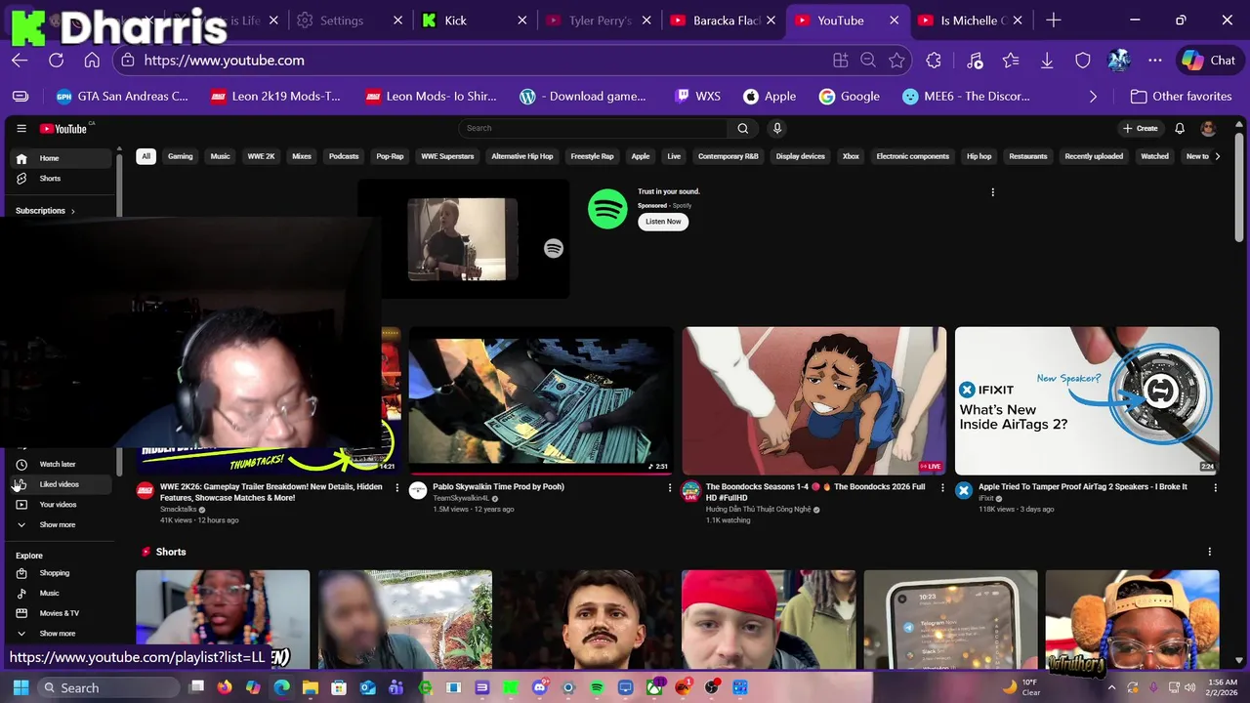Open More actions for Spotify ad
This screenshot has height=703, width=1250.
coord(992,192)
